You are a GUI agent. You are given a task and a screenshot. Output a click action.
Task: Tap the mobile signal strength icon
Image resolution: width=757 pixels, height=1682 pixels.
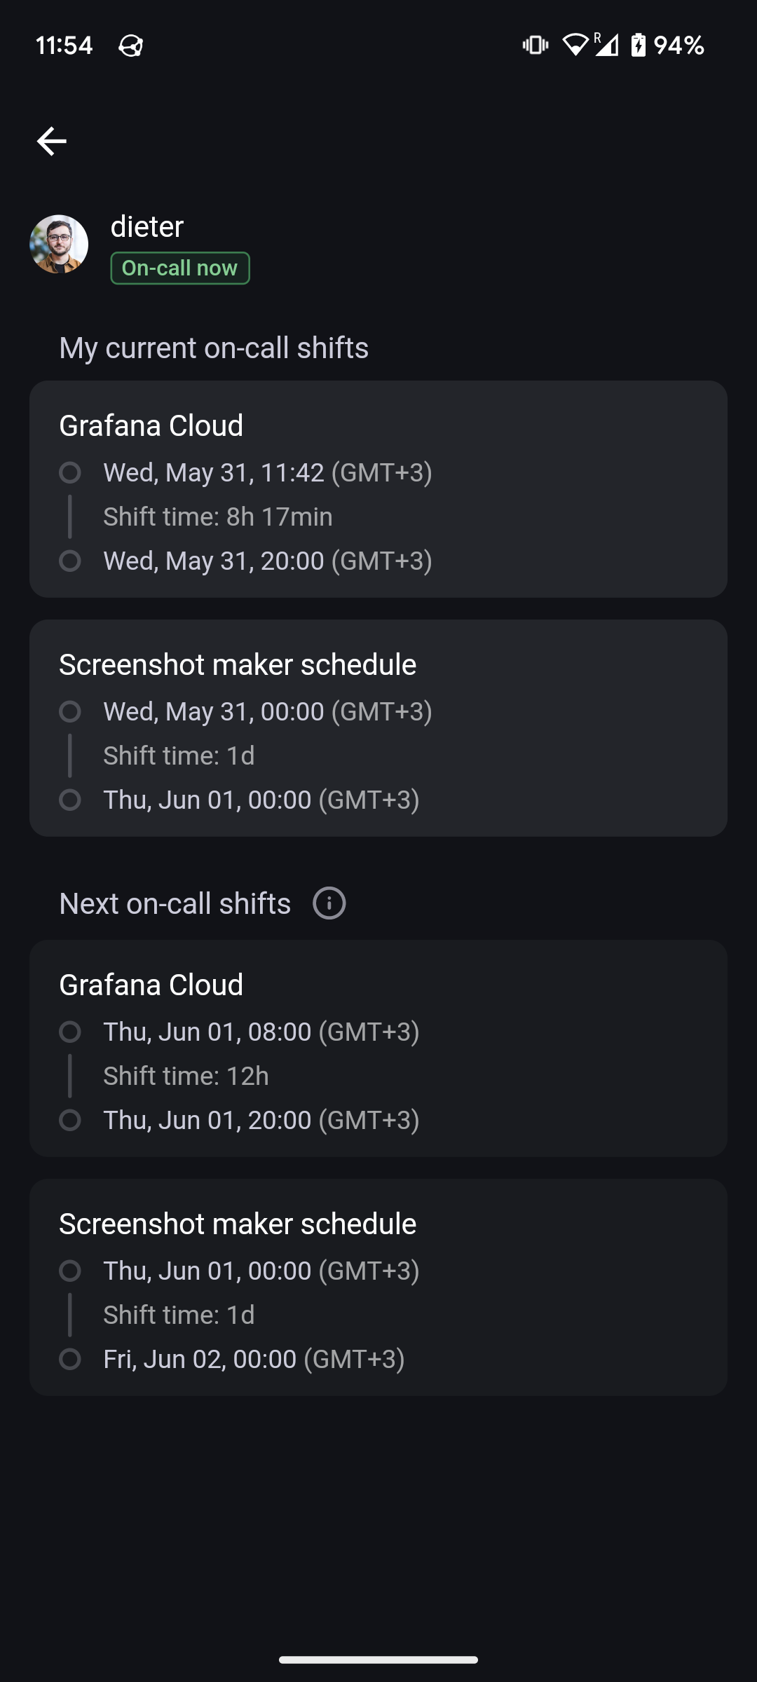click(x=607, y=46)
